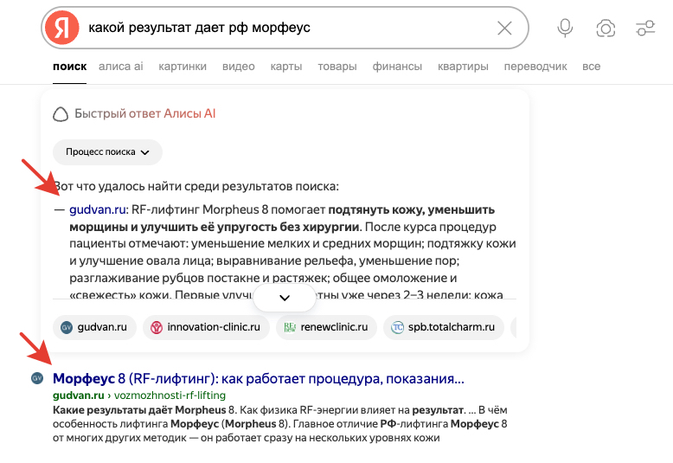Clear the search query with X icon
This screenshot has height=463, width=673.
coord(504,29)
